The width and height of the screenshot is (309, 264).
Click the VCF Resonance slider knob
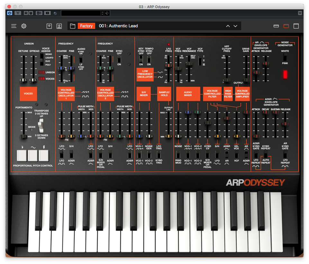click(189, 64)
